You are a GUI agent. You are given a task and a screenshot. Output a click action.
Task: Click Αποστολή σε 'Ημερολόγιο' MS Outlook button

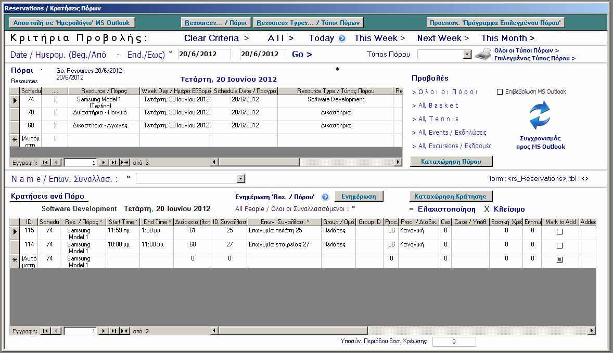point(71,23)
